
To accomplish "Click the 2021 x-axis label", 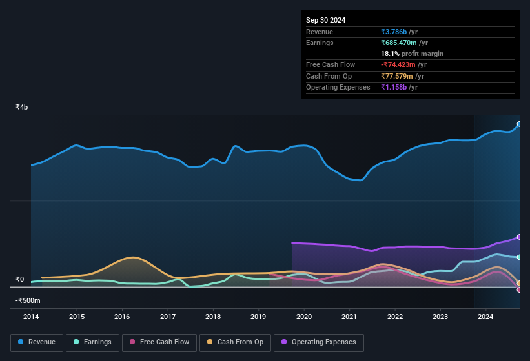I will coord(349,317).
